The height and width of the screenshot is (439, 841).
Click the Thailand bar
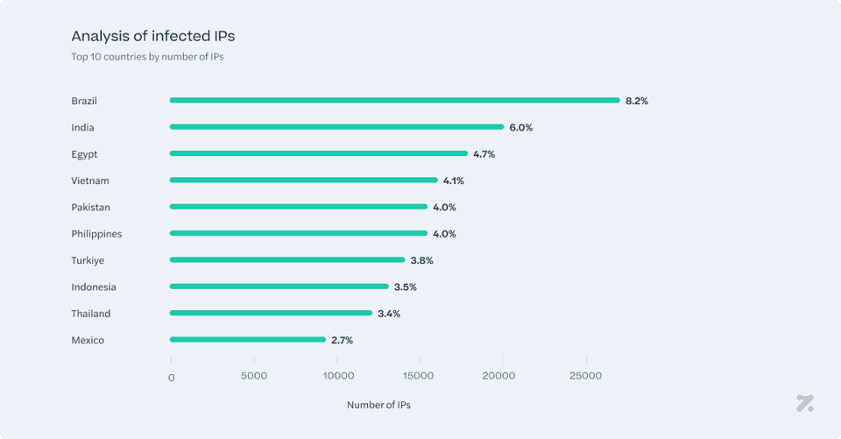point(271,313)
